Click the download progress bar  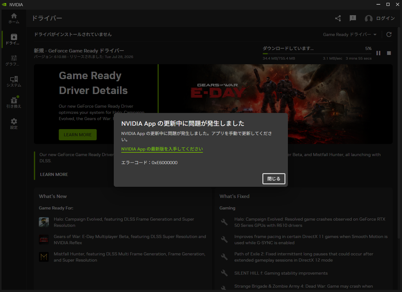click(x=317, y=54)
